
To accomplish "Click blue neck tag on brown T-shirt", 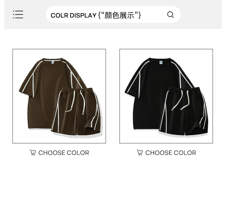I will click(53, 62).
